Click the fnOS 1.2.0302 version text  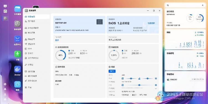point(119,23)
